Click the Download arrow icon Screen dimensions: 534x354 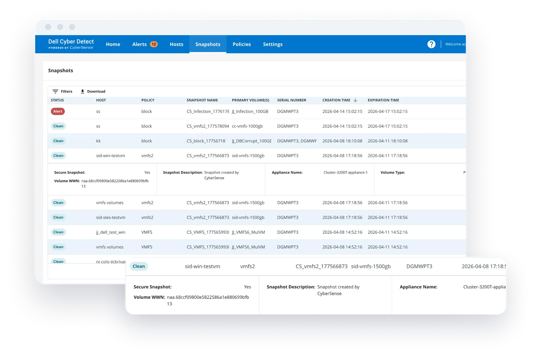[x=82, y=91]
